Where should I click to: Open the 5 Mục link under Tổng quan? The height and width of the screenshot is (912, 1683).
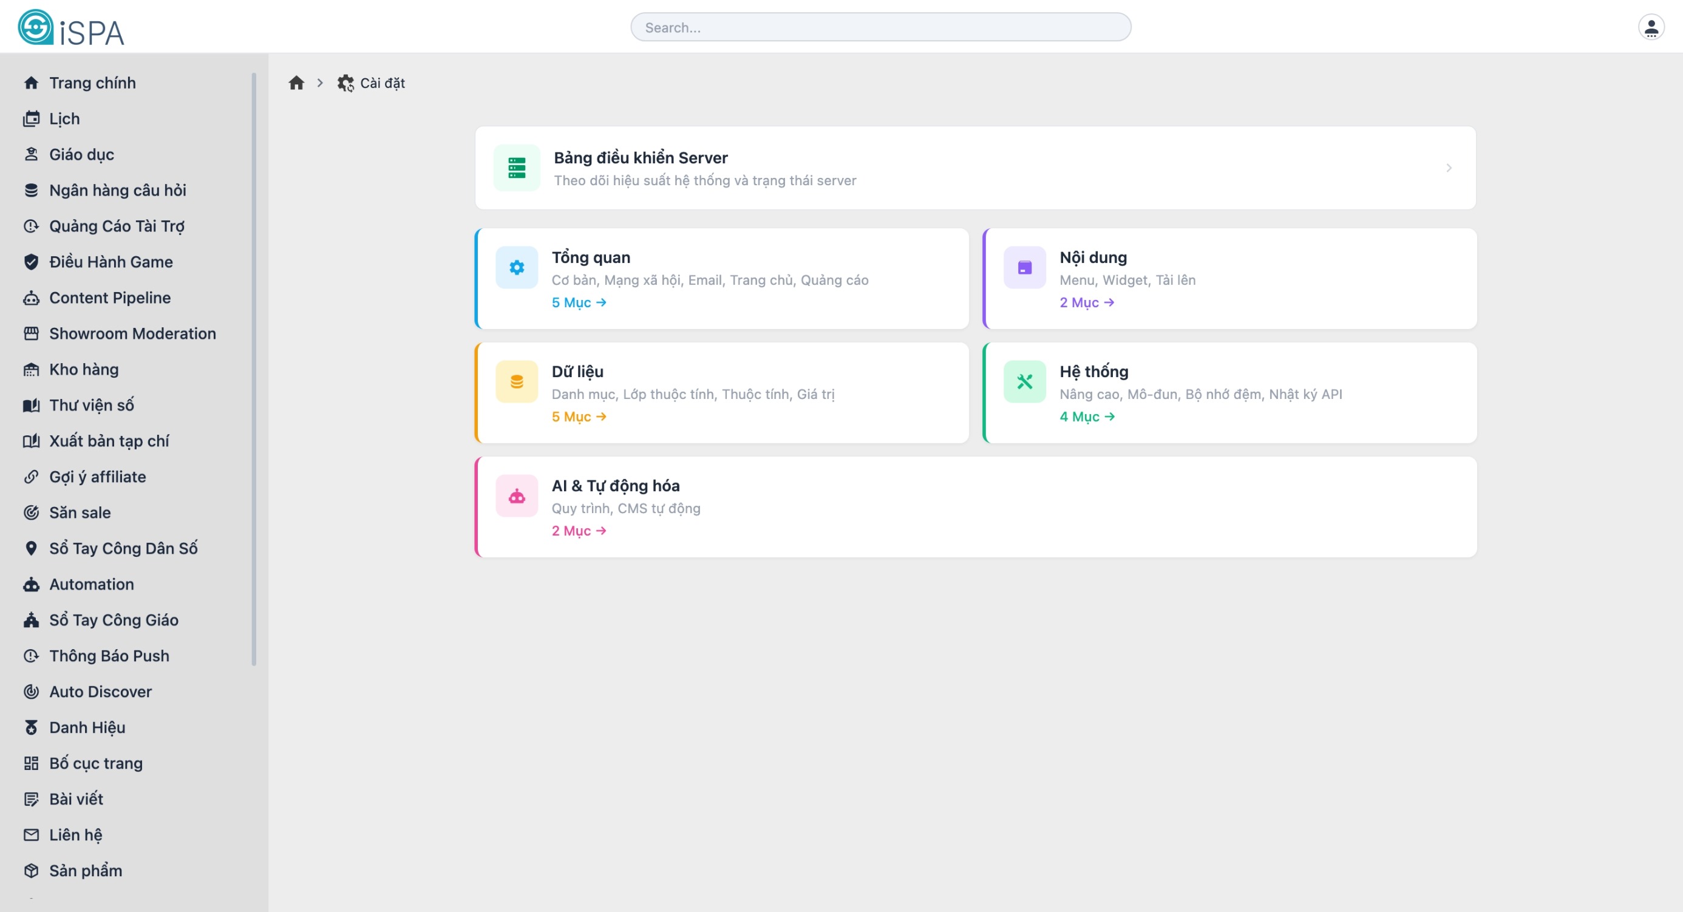[579, 302]
